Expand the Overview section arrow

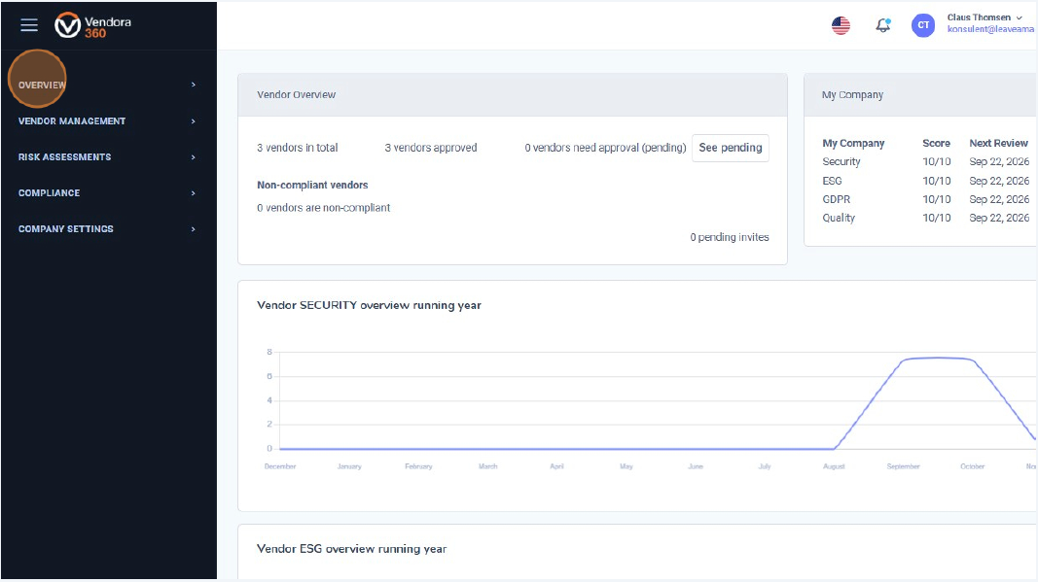[x=193, y=85]
